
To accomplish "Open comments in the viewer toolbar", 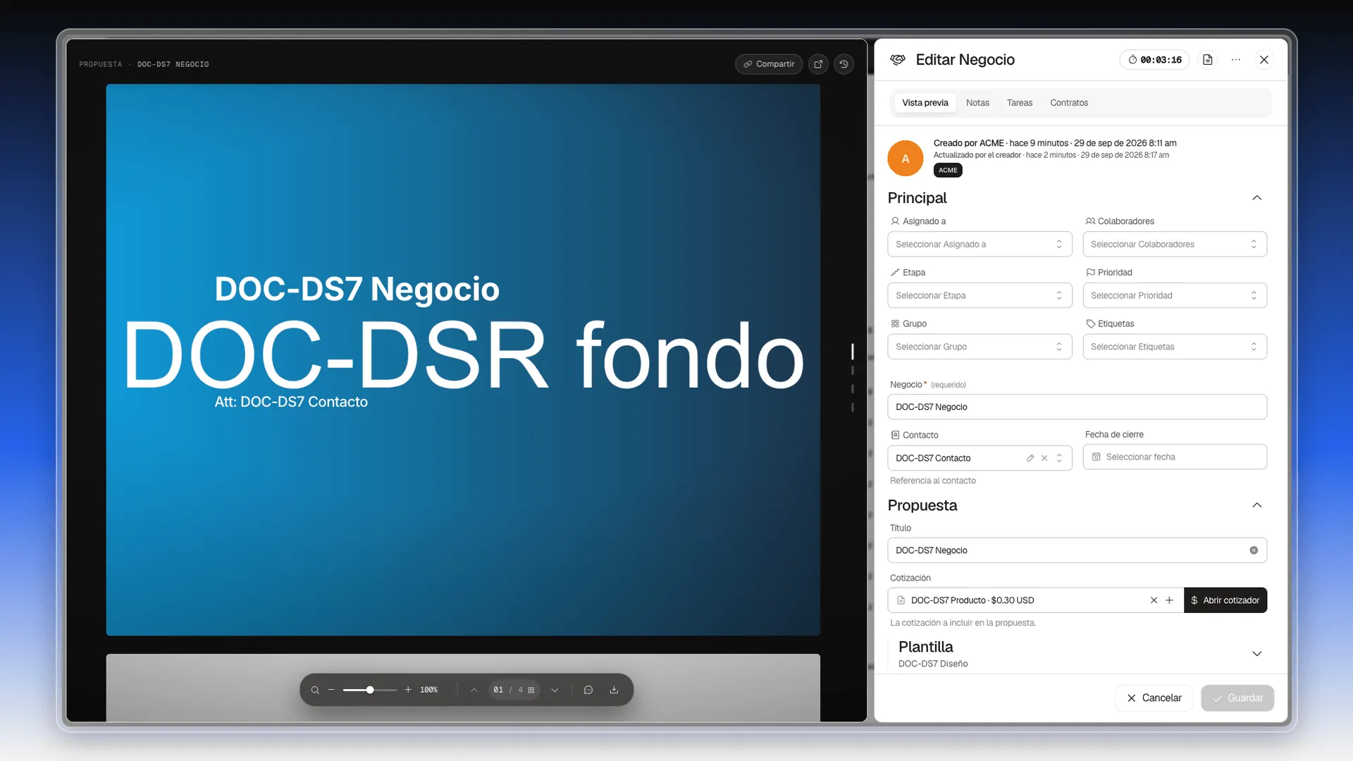I will 588,690.
